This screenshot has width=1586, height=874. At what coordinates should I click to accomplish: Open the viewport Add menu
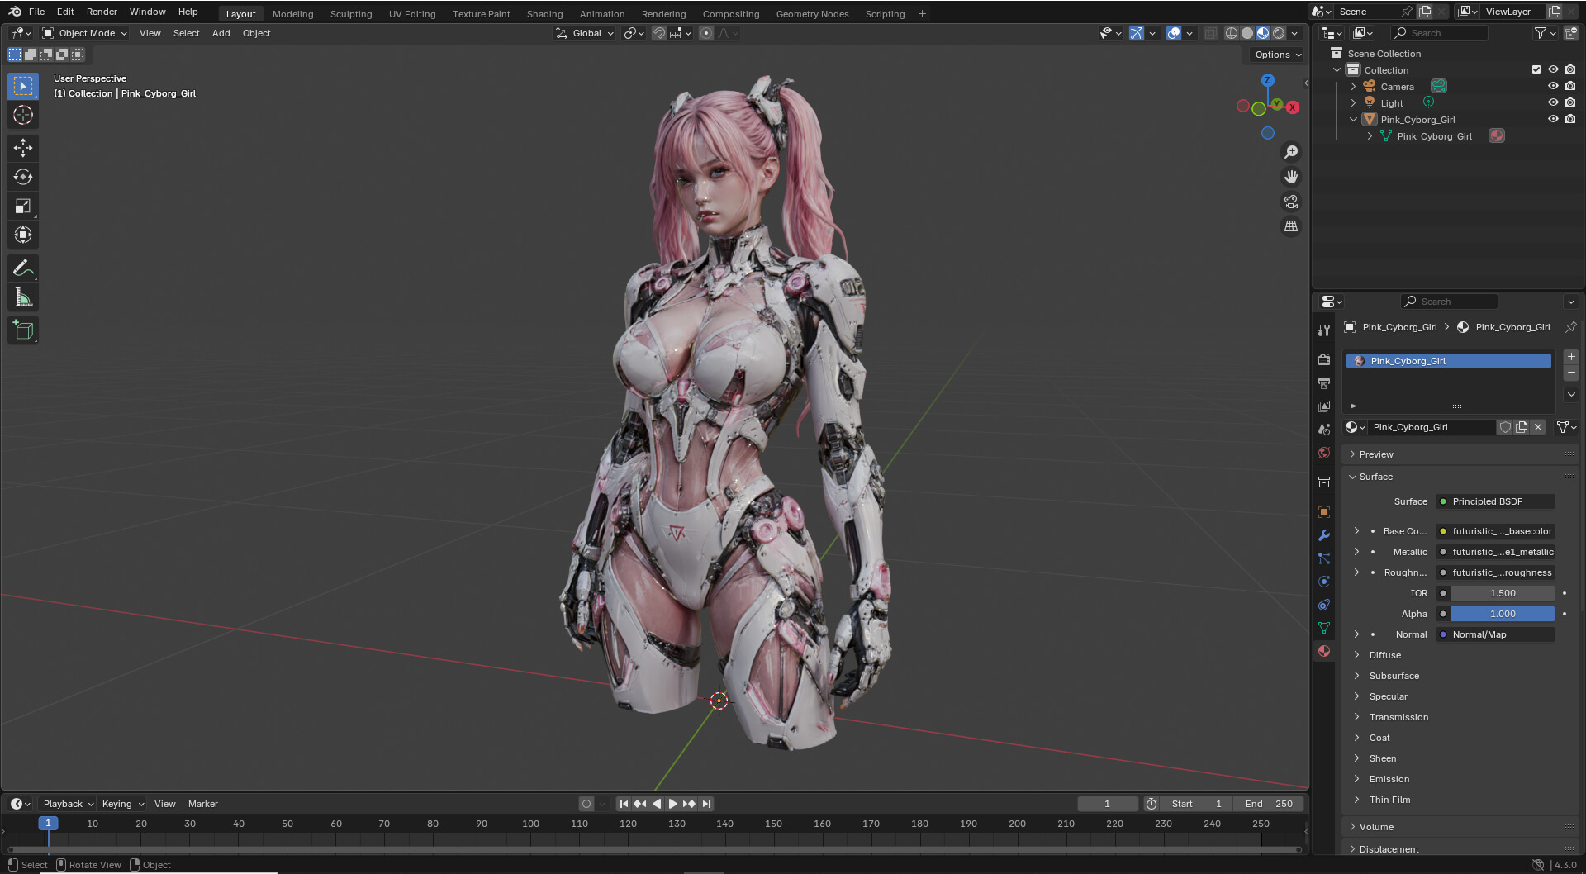point(221,33)
